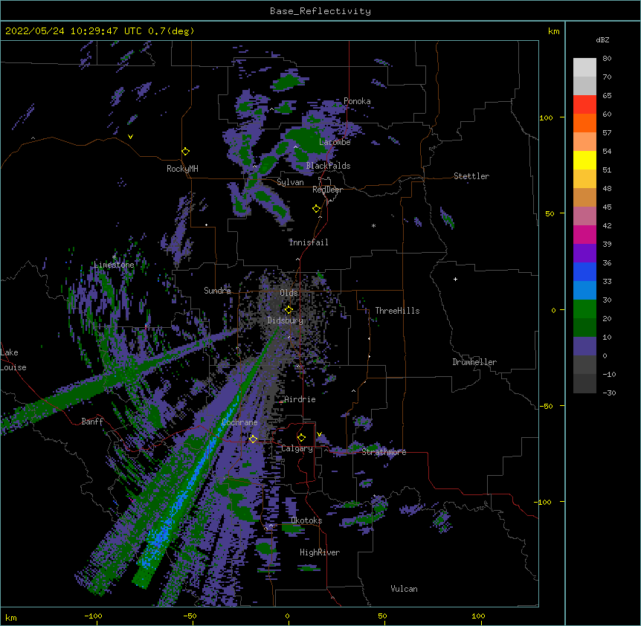The image size is (641, 626).
Task: Click the Sylvan label
Action: (290, 182)
